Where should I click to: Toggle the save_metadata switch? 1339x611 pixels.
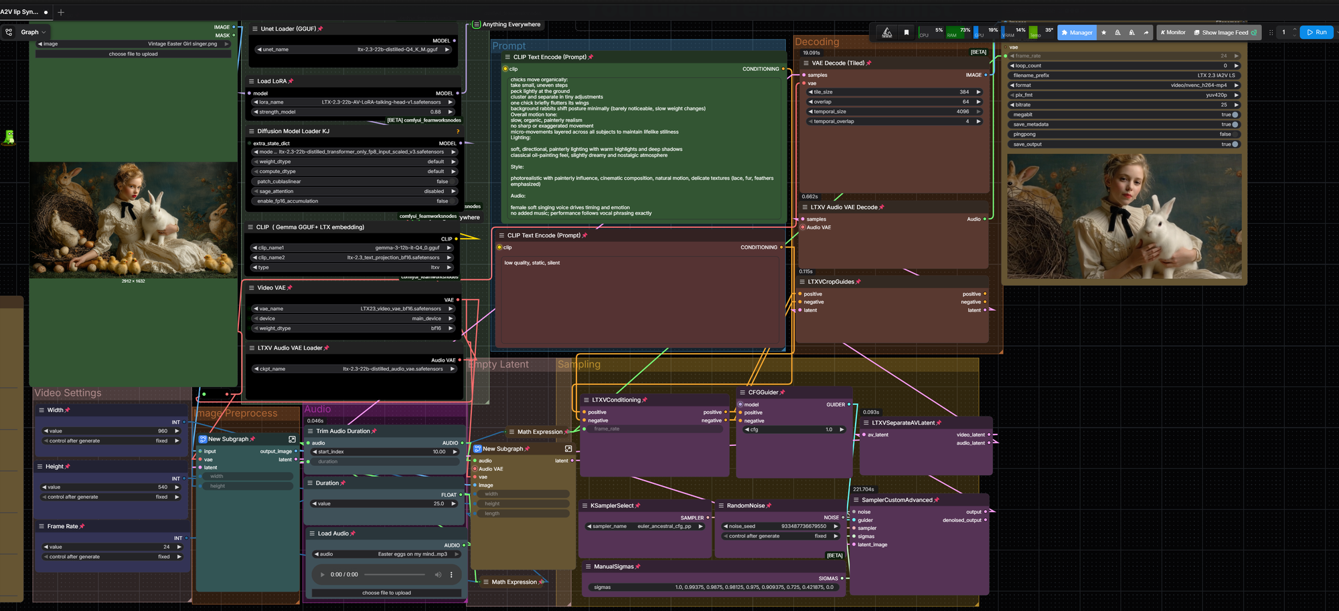[1235, 124]
